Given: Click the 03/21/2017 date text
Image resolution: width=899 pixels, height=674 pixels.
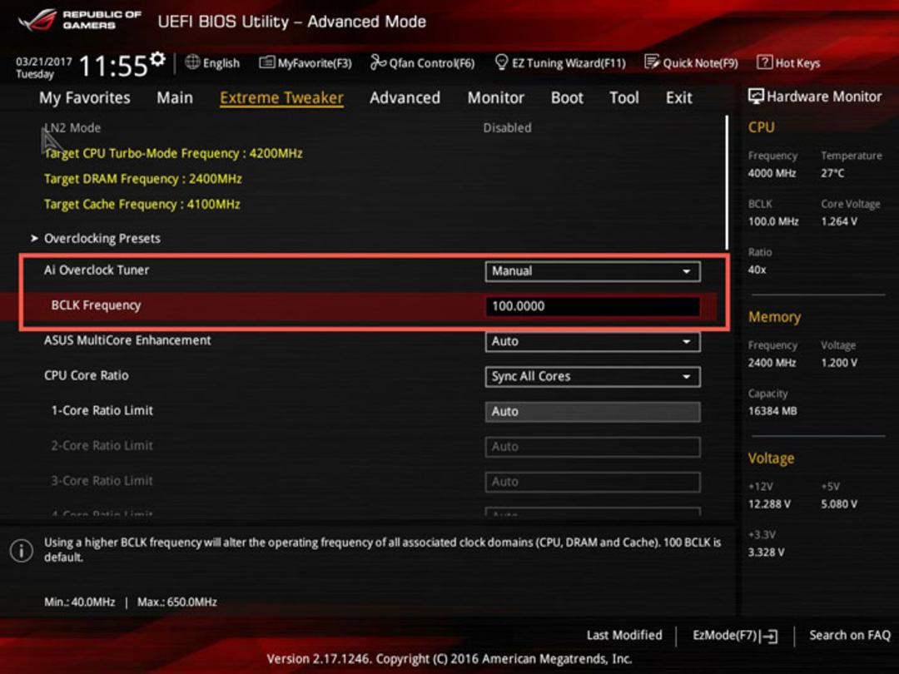Looking at the screenshot, I should (x=43, y=62).
